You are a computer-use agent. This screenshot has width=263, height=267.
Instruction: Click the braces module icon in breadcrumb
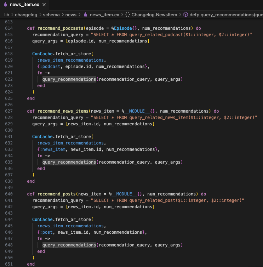(127, 15)
